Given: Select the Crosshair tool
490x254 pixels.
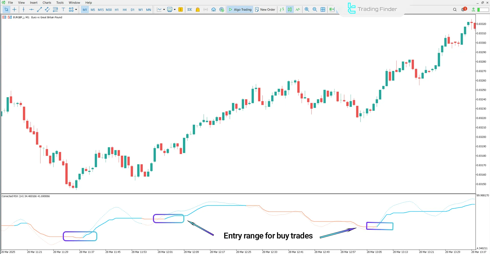Looking at the screenshot, I should pyautogui.click(x=14, y=9).
